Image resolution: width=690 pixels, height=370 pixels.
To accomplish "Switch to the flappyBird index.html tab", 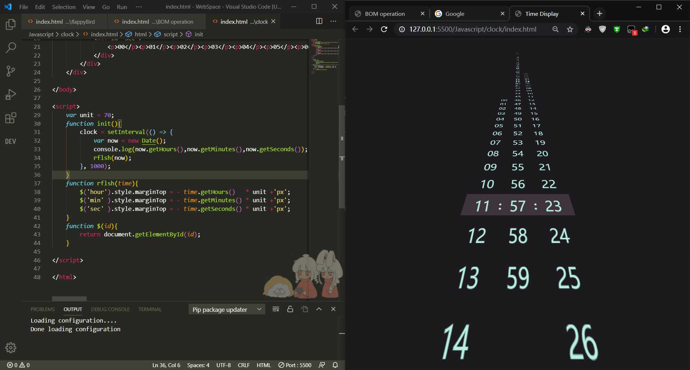I will pyautogui.click(x=65, y=22).
